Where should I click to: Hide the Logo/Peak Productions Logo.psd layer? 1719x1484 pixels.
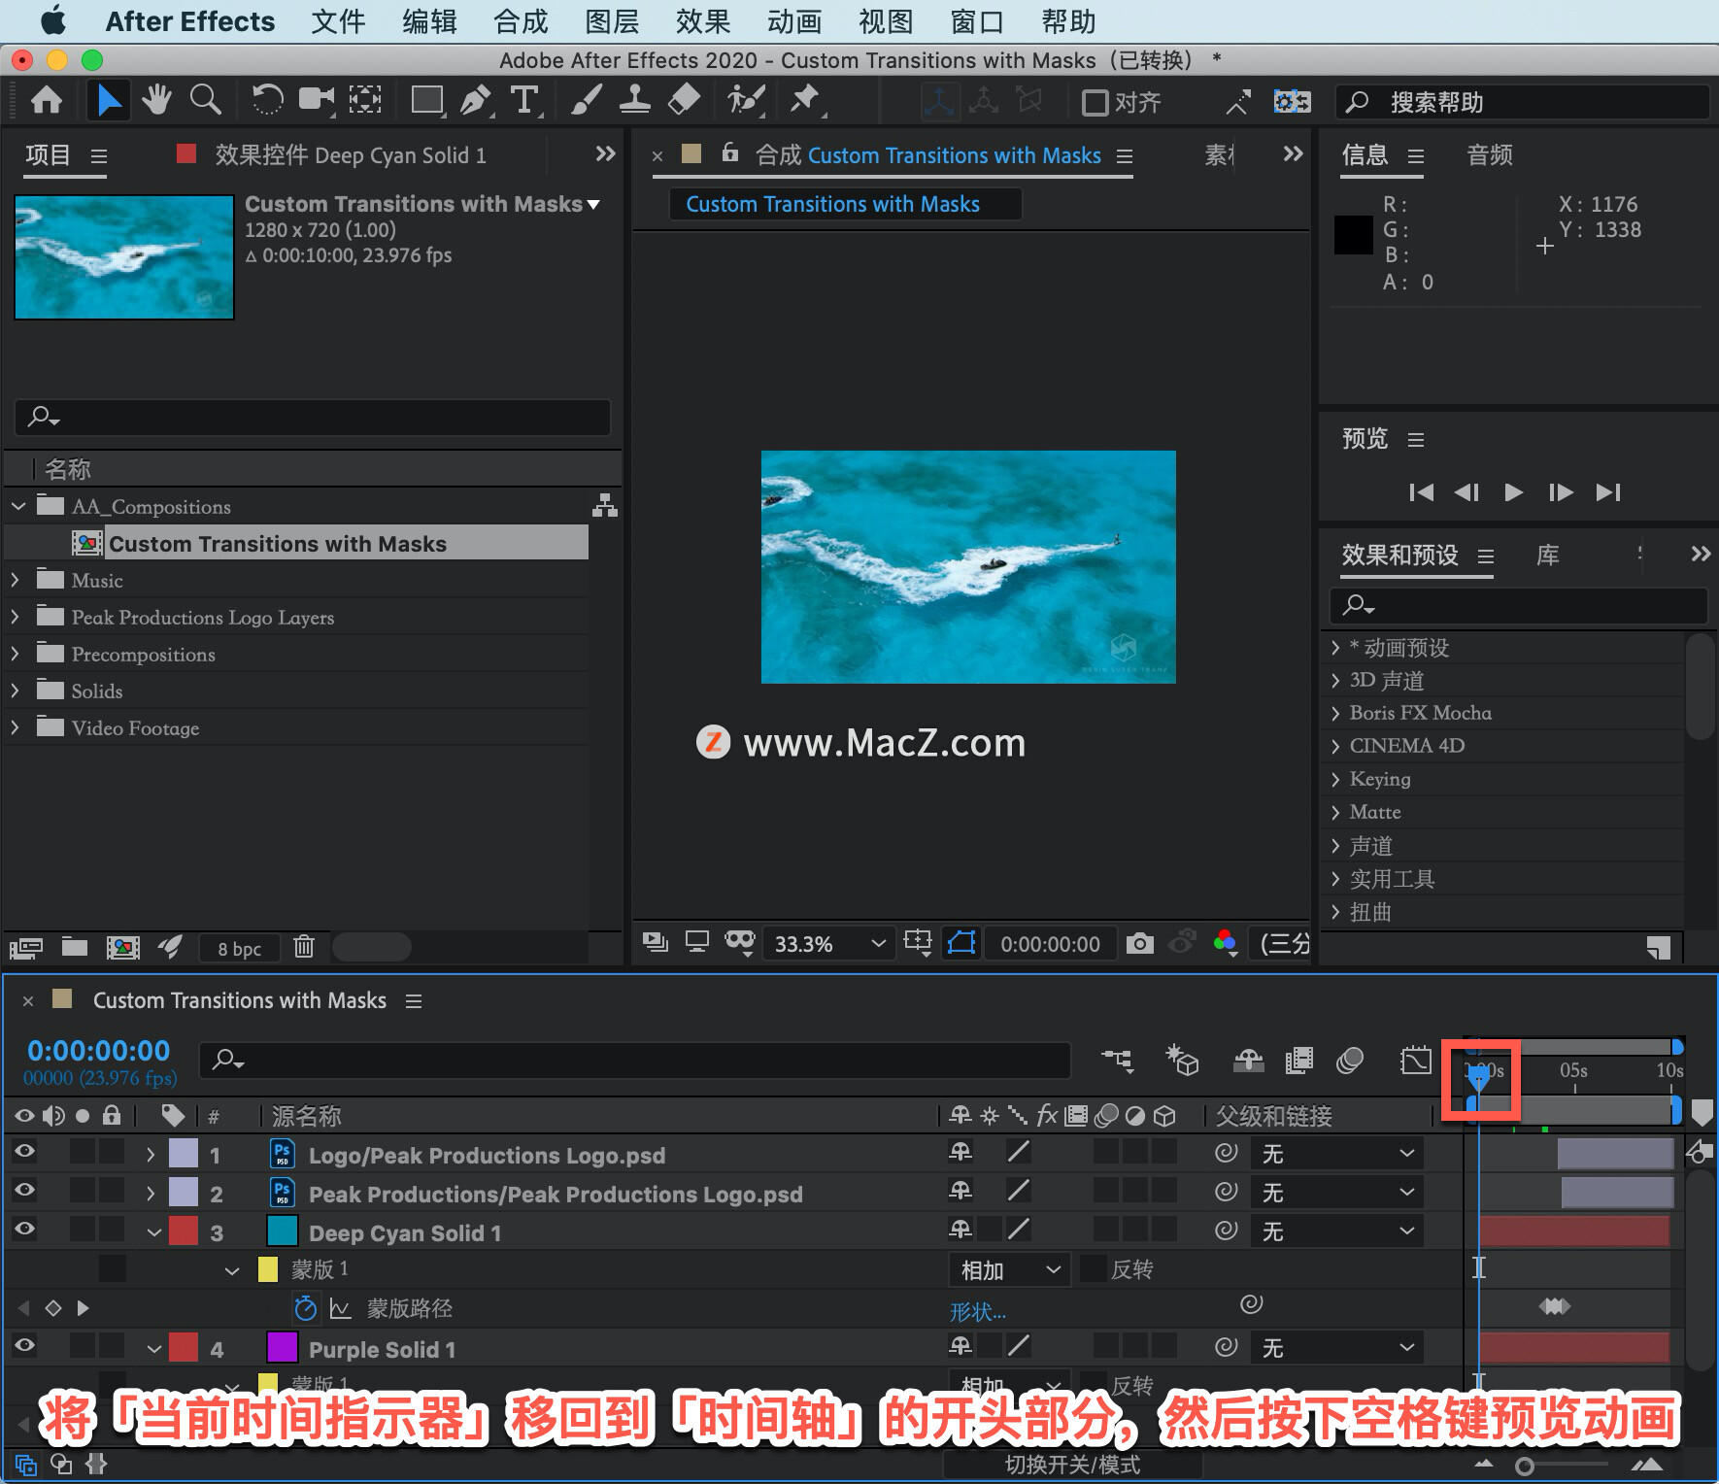(x=24, y=1152)
